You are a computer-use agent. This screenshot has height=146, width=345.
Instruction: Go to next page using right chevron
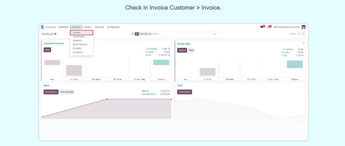pos(304,34)
